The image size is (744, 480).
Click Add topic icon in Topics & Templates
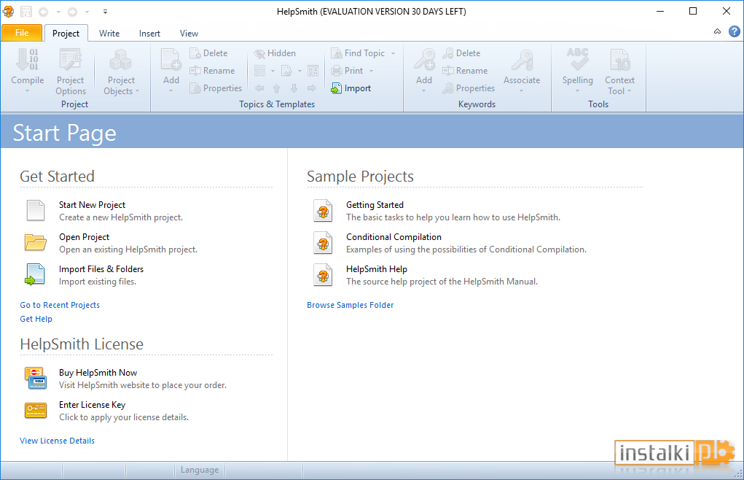[171, 60]
